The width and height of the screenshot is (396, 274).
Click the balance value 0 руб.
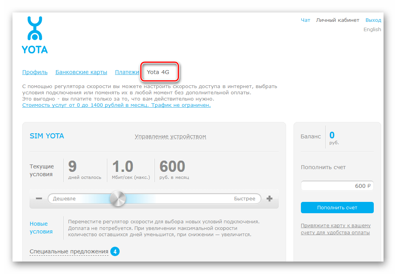coord(334,138)
